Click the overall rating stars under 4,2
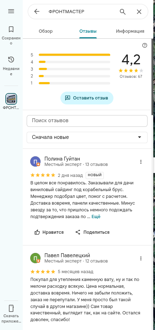The height and width of the screenshot is (330, 155). (x=131, y=70)
